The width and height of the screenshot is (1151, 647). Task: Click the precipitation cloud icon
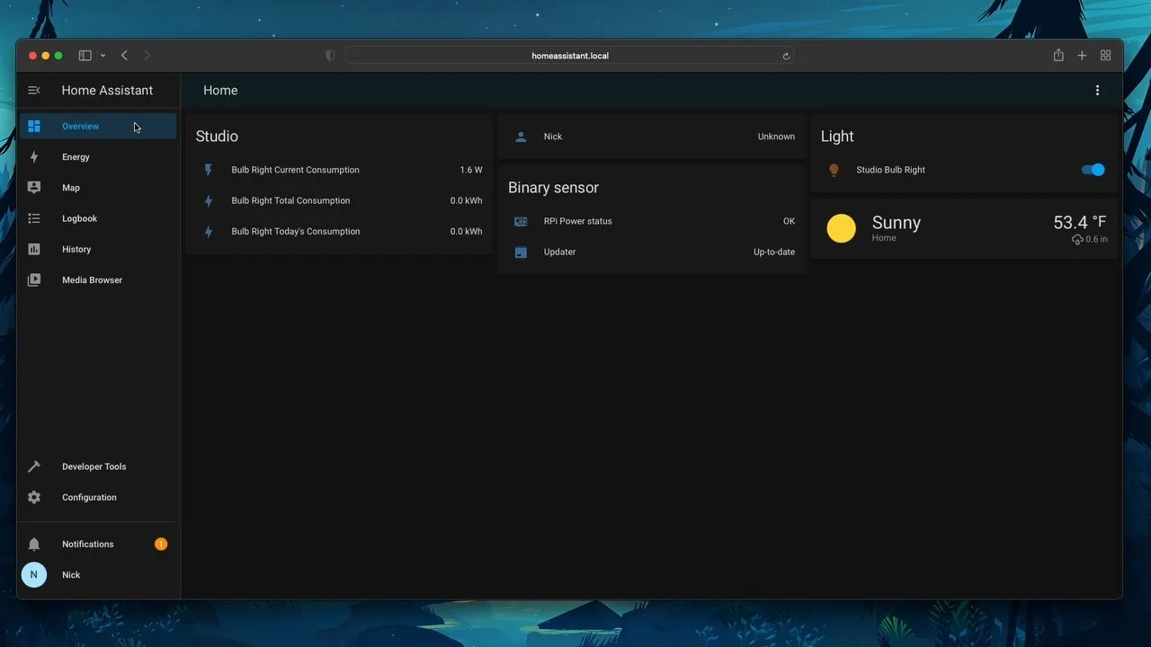[1077, 240]
